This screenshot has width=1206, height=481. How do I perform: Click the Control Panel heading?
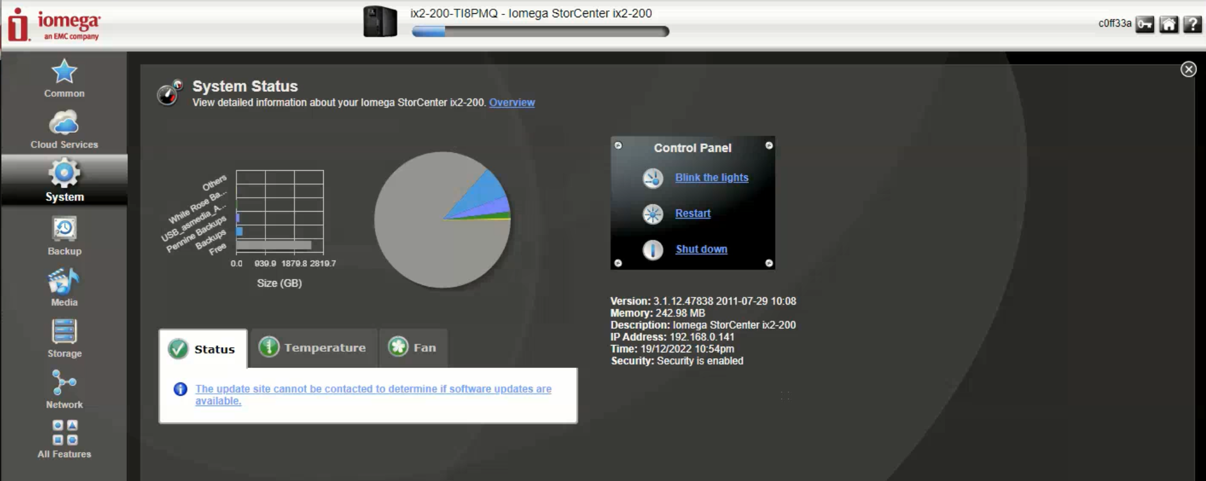point(692,148)
